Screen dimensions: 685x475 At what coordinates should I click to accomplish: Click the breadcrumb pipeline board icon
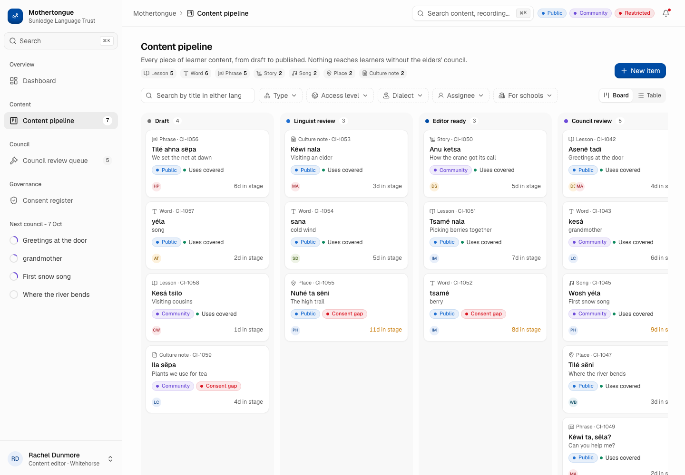[x=190, y=13]
